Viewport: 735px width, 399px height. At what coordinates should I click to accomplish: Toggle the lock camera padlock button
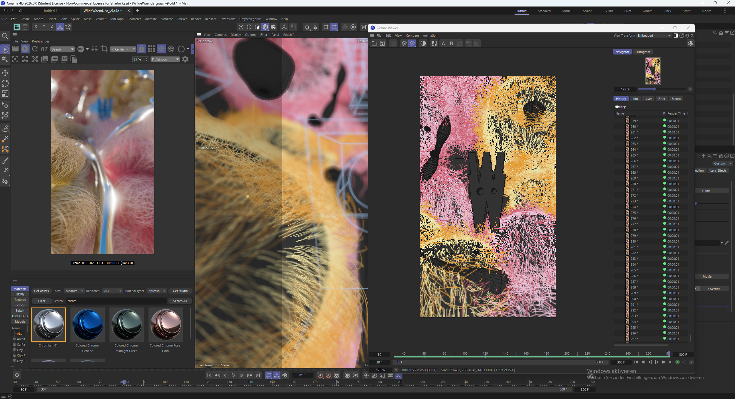[142, 49]
